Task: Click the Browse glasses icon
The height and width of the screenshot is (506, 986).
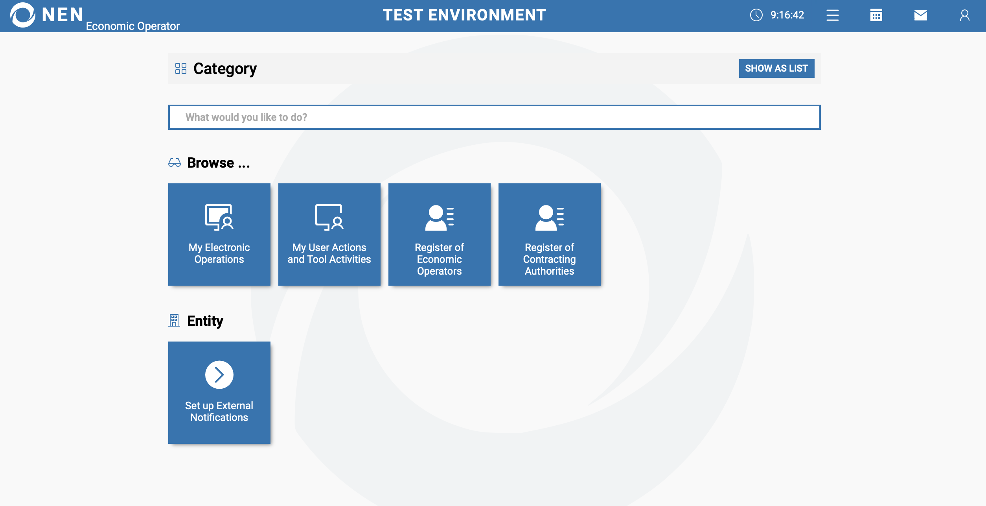Action: (175, 163)
